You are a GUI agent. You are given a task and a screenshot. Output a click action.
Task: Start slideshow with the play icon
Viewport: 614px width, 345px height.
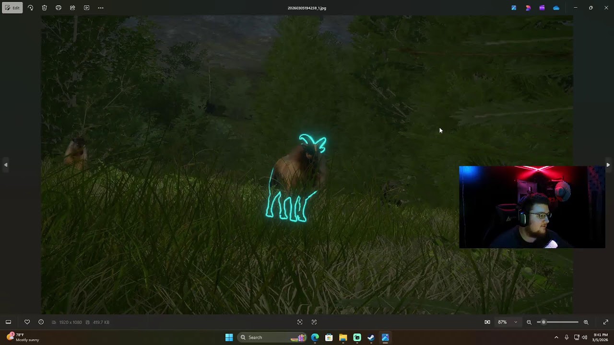click(86, 8)
